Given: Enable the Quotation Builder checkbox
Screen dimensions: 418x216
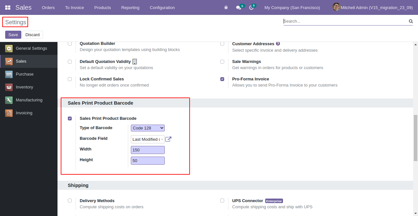Looking at the screenshot, I should tap(70, 44).
